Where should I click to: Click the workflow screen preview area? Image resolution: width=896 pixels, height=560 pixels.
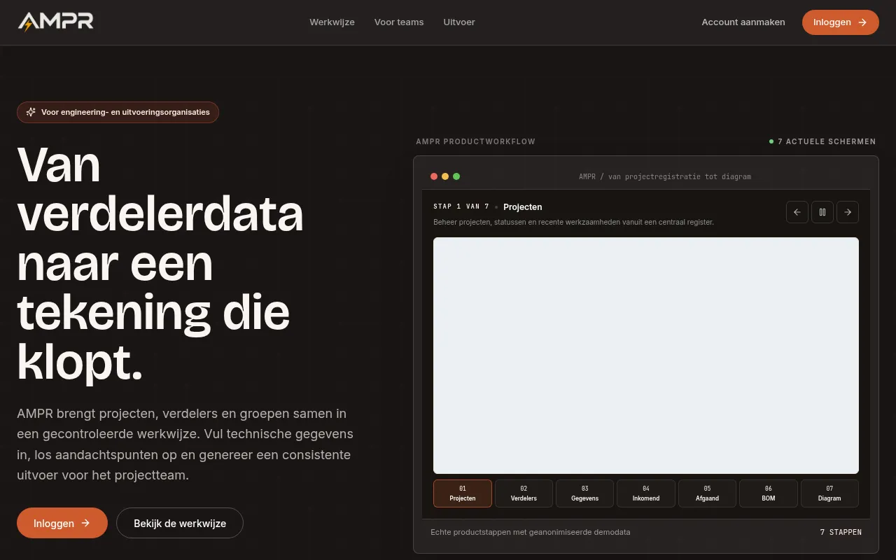[x=646, y=356]
